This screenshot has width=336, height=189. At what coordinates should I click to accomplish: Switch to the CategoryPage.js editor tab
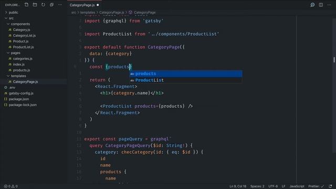point(82,5)
